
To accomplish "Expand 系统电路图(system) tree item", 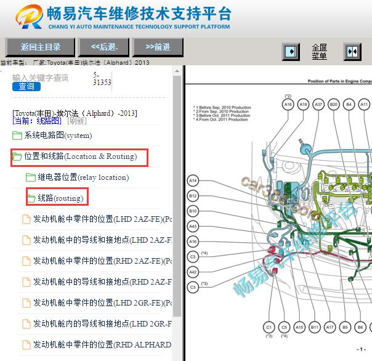I will tap(58, 136).
